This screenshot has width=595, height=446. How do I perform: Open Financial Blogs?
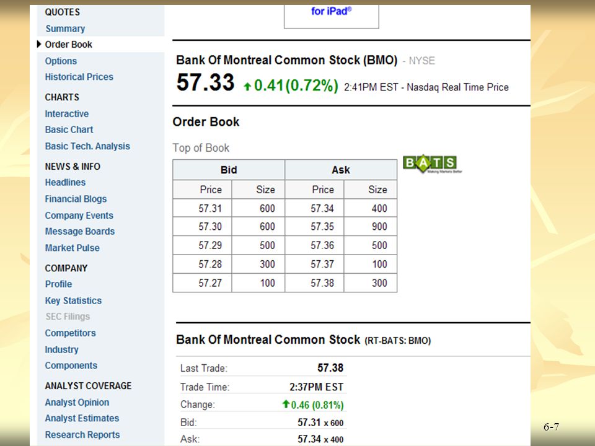point(76,199)
